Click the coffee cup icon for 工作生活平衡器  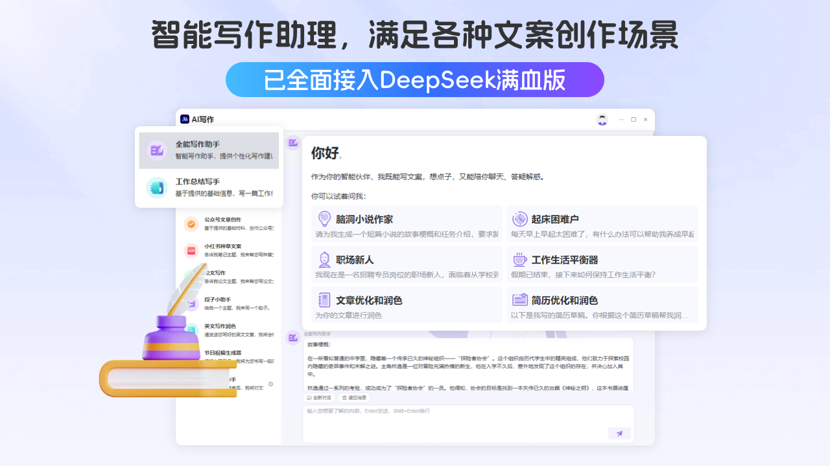point(519,260)
